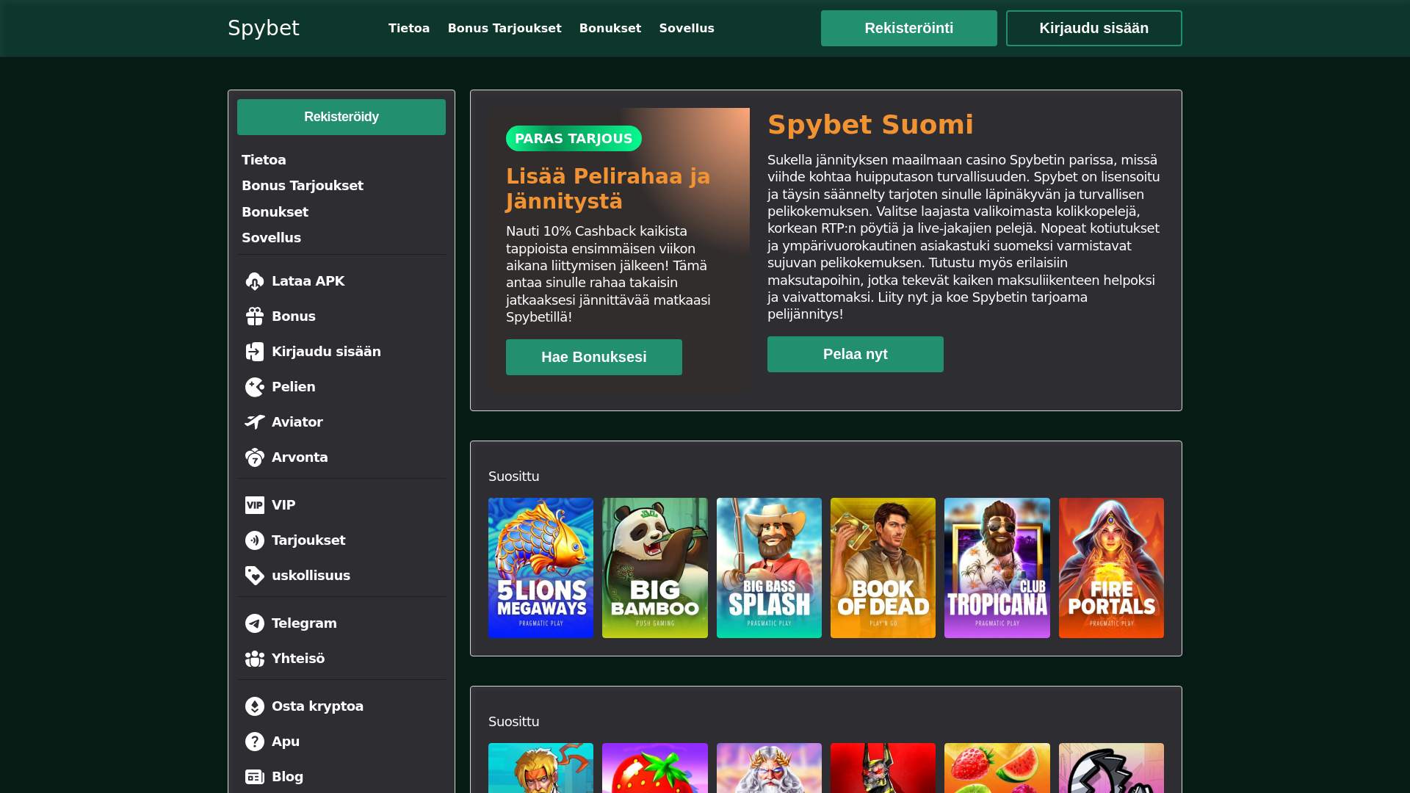The height and width of the screenshot is (793, 1410).
Task: Click the Kirjaudu sisään header button
Action: pyautogui.click(x=1094, y=28)
